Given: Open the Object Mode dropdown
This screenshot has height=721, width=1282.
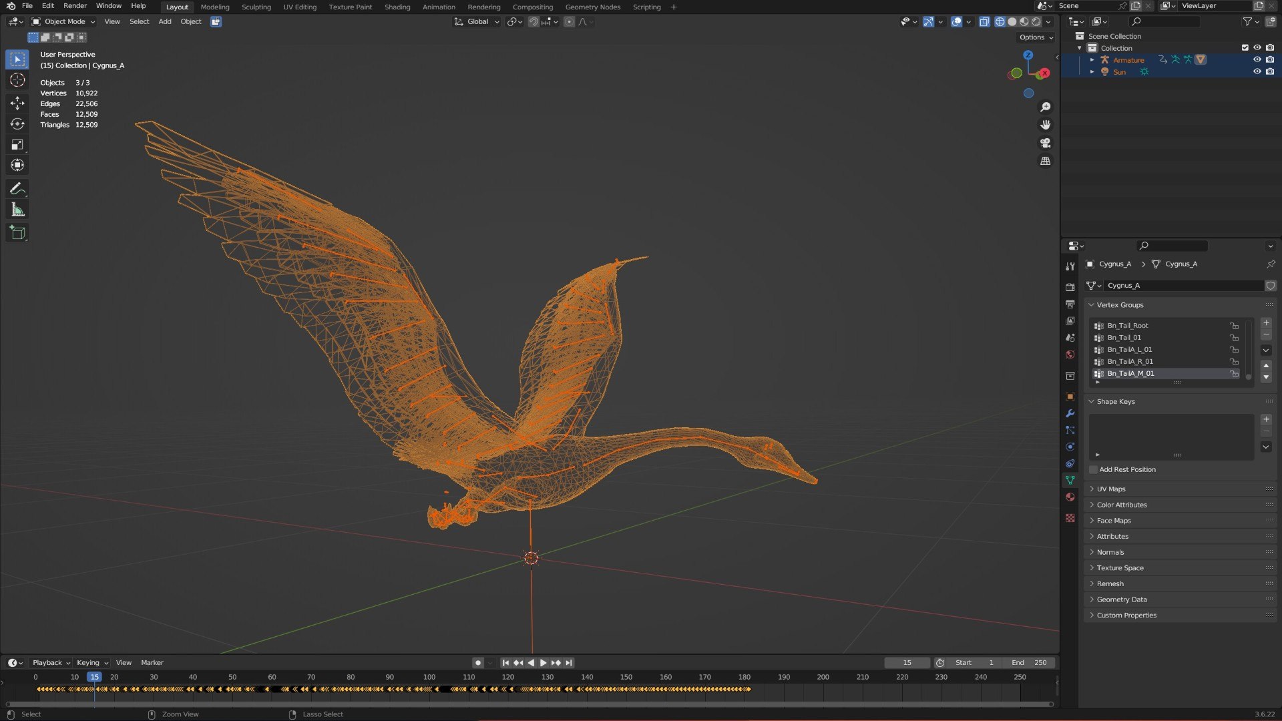Looking at the screenshot, I should (63, 21).
